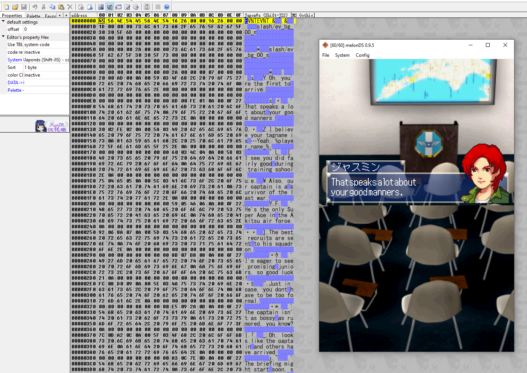The image size is (527, 373).
Task: Open help with the blue question icon
Action: (167, 7)
